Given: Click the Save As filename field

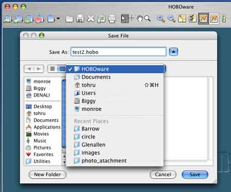Looking at the screenshot, I should (x=119, y=52).
